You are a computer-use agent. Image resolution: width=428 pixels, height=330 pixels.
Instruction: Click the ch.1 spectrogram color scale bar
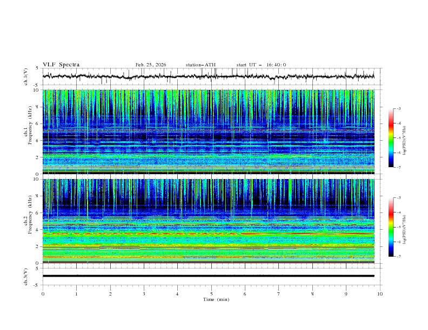click(391, 138)
